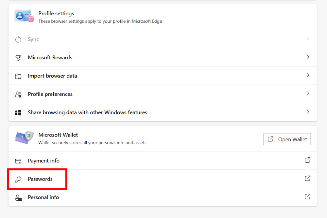
Task: Open Profile preferences
Action: (x=163, y=94)
